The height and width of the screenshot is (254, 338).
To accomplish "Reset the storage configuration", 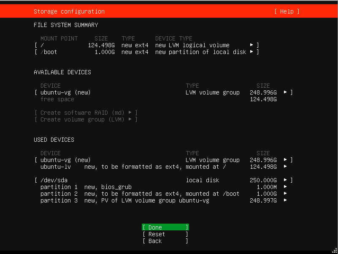I will 165,234.
